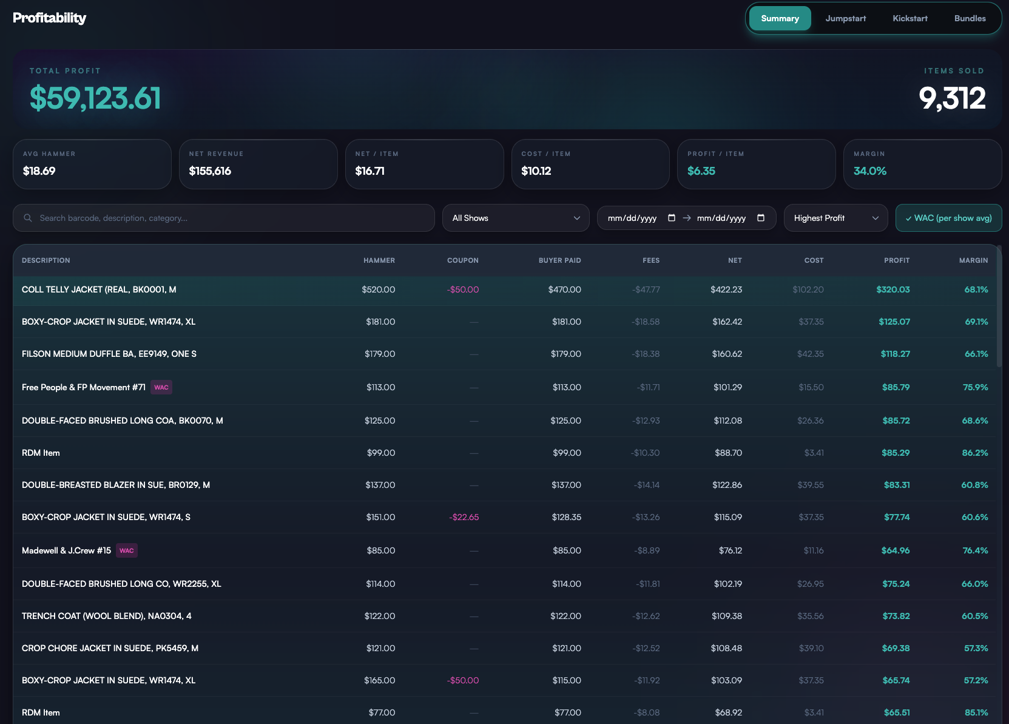Open the All Shows dropdown
Viewport: 1009px width, 724px height.
(x=515, y=217)
